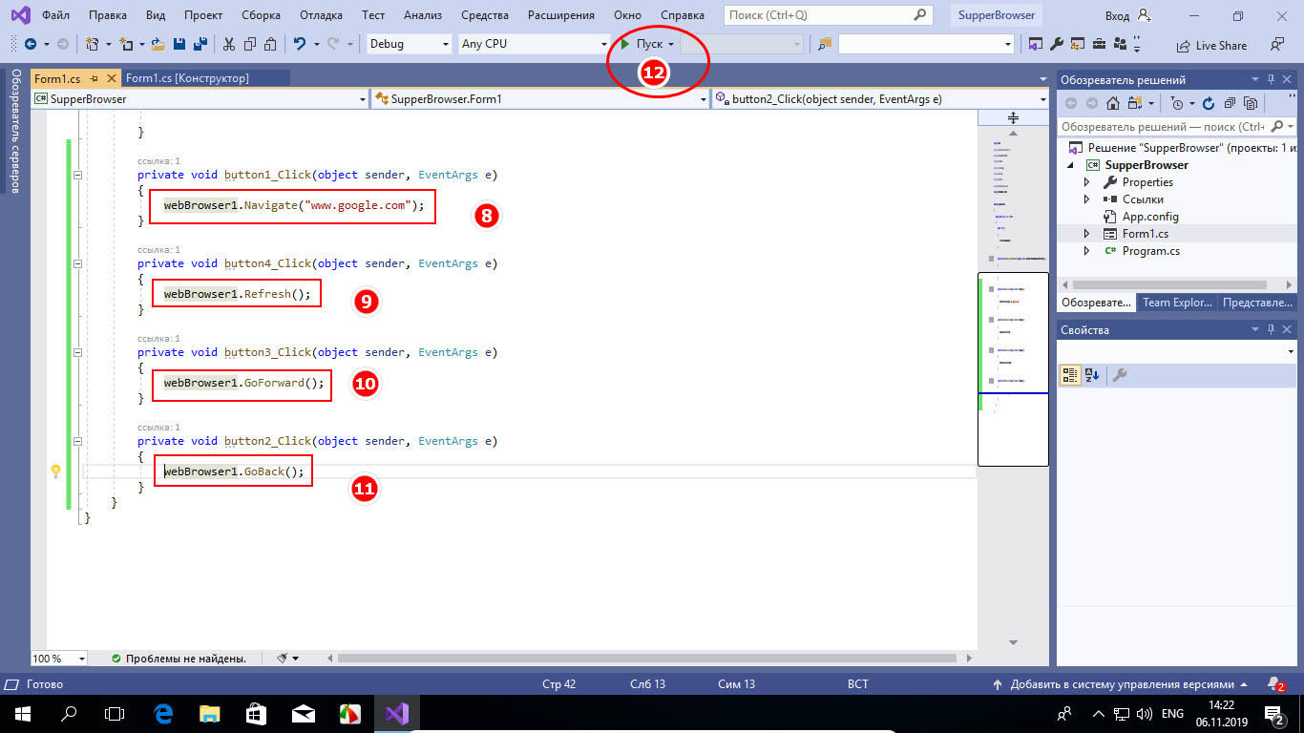
Task: Click Добавить в систему управления версиями
Action: [1121, 684]
